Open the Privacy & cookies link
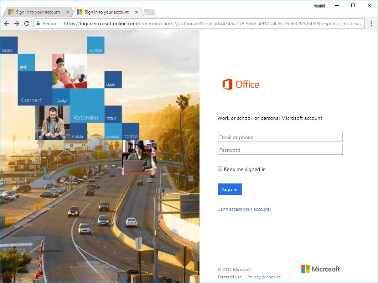The height and width of the screenshot is (283, 378). (264, 277)
